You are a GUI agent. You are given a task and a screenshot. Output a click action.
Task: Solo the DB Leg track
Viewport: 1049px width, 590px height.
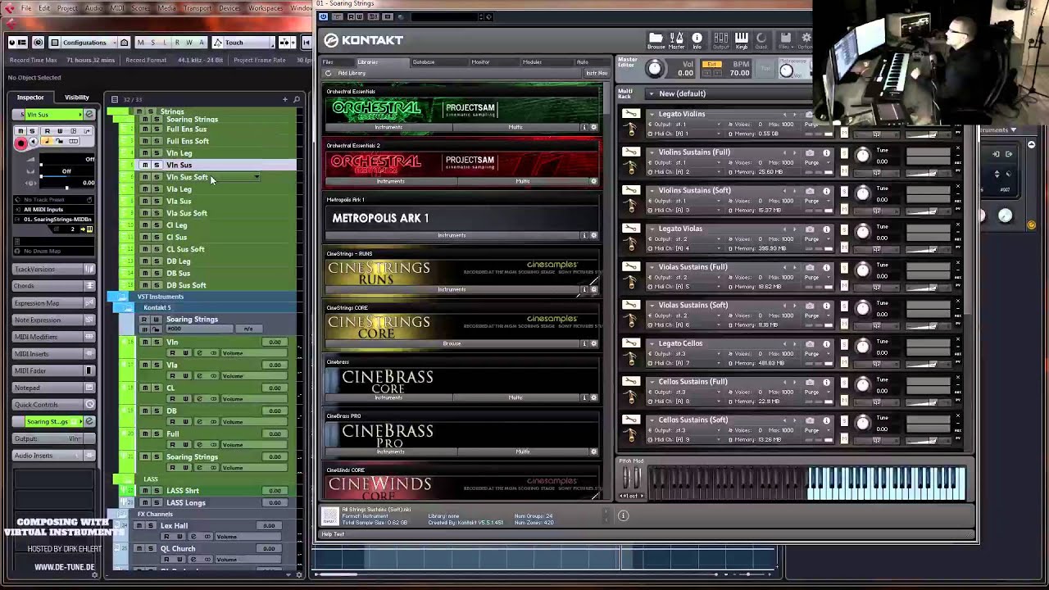tap(157, 261)
